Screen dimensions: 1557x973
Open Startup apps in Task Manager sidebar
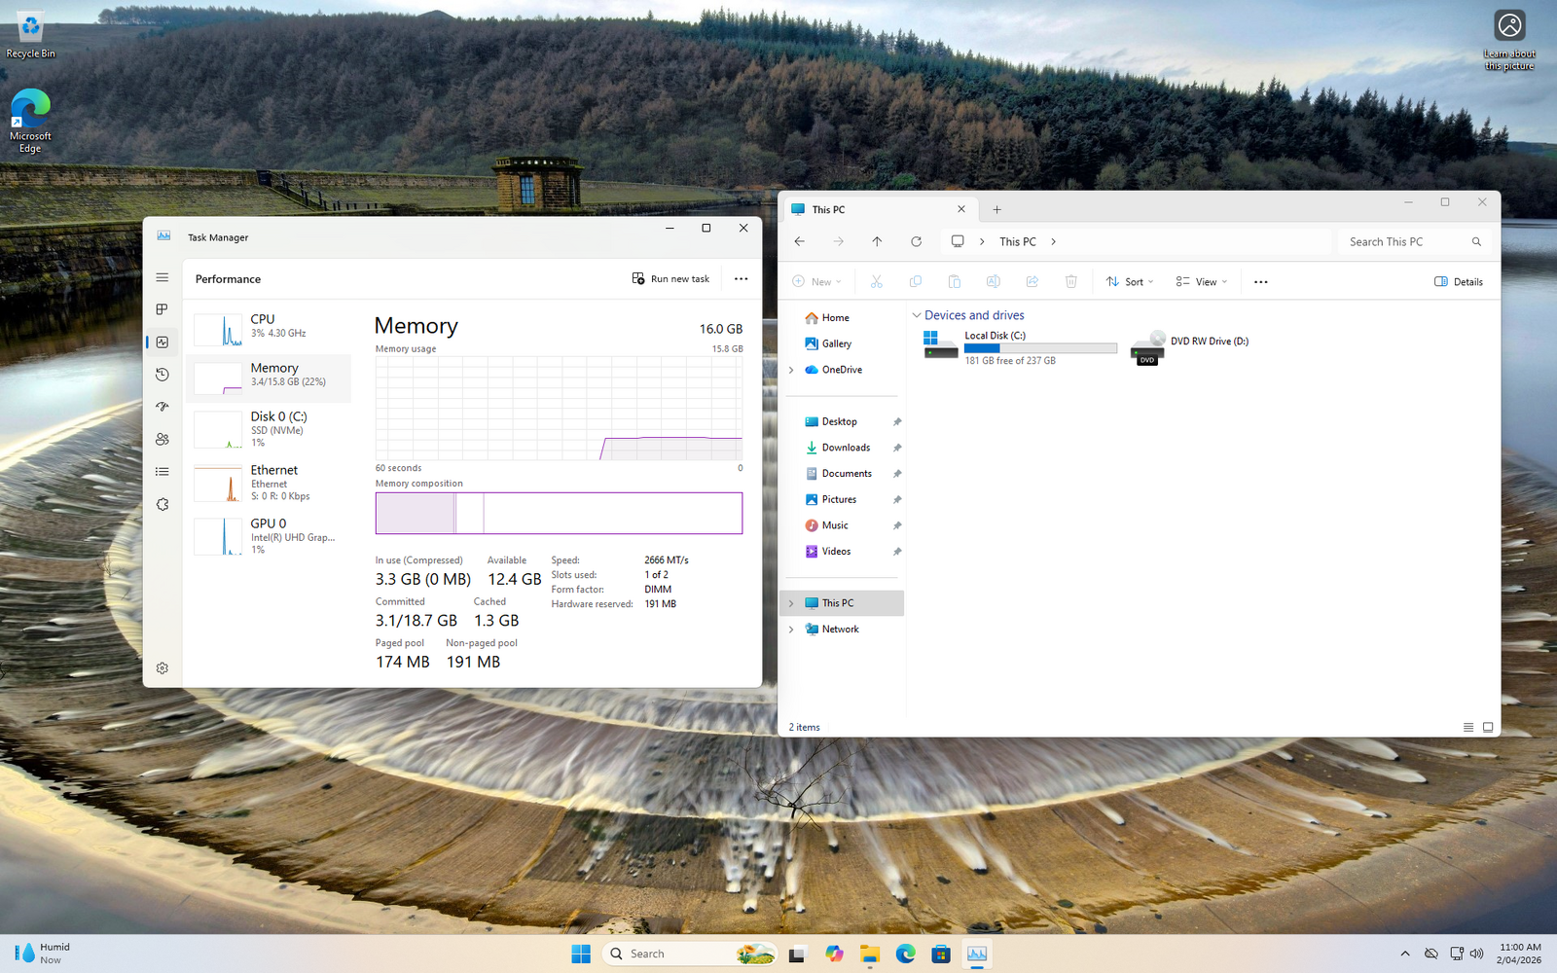[x=163, y=407]
